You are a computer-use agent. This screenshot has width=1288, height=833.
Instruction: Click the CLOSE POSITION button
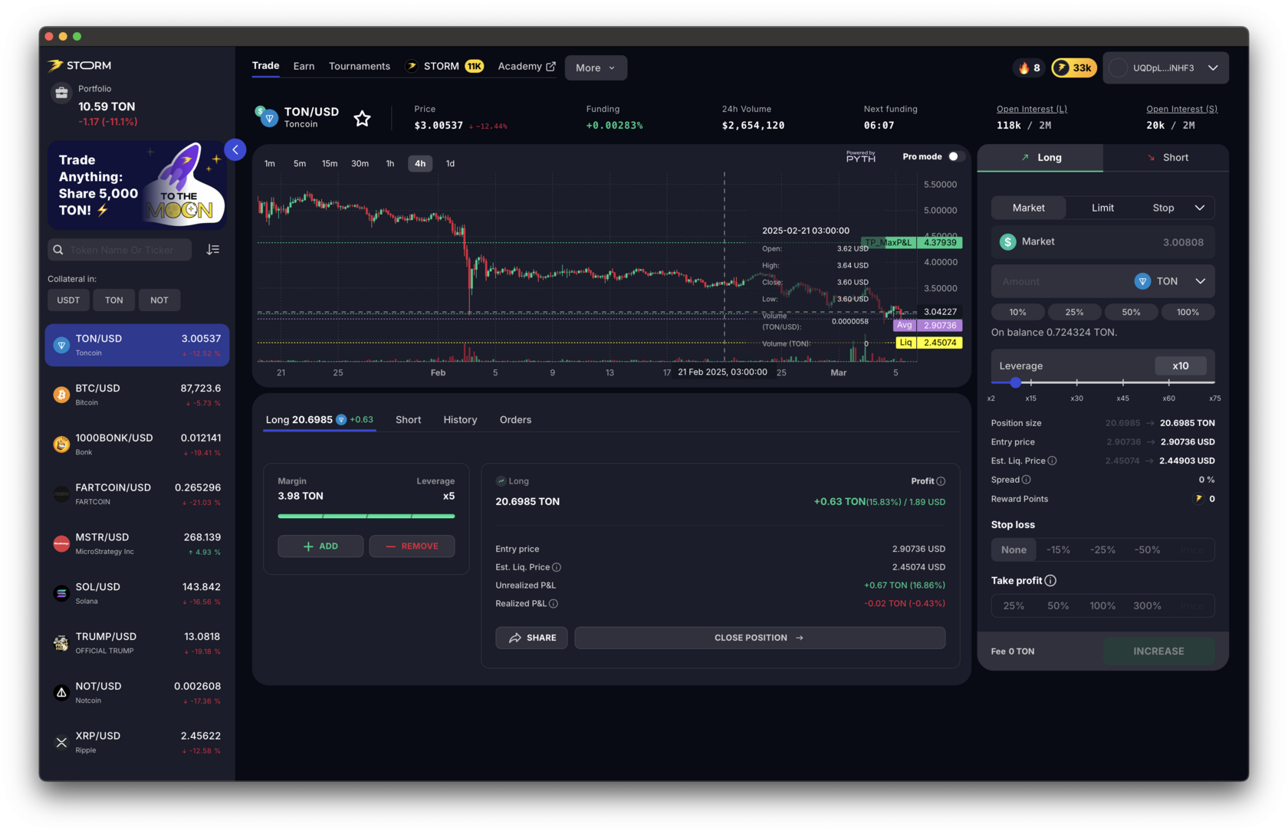[x=759, y=638]
